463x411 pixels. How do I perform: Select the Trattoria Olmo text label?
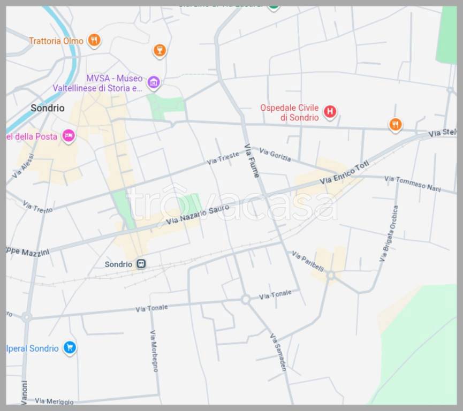pos(56,41)
